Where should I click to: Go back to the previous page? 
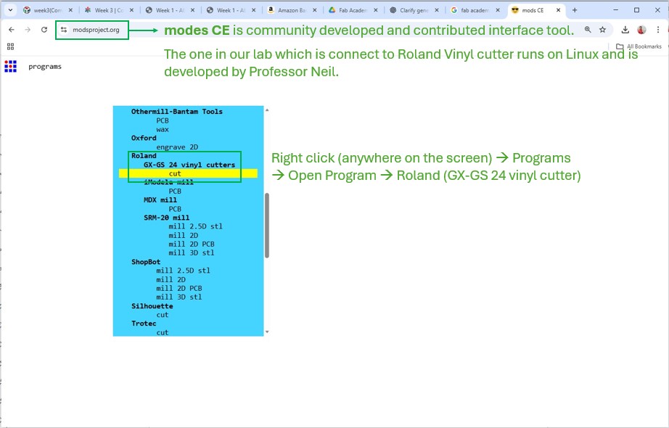click(12, 30)
